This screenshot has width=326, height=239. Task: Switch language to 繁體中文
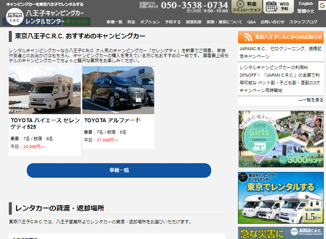coord(306,11)
